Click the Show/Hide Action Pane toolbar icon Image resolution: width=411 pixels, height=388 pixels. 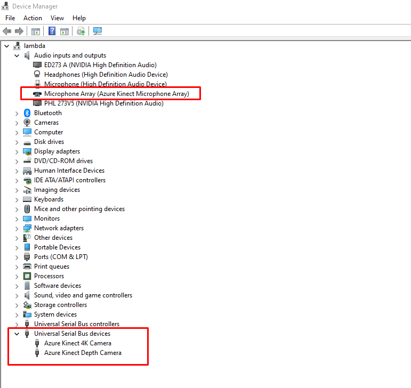click(x=65, y=31)
